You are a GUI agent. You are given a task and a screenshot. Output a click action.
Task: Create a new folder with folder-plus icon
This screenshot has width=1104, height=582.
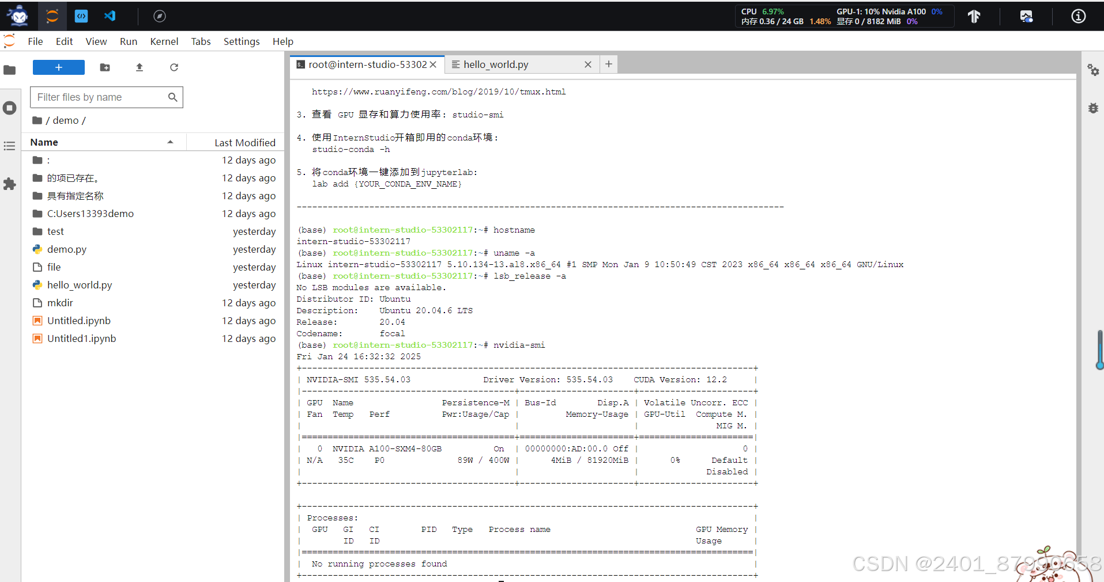105,67
